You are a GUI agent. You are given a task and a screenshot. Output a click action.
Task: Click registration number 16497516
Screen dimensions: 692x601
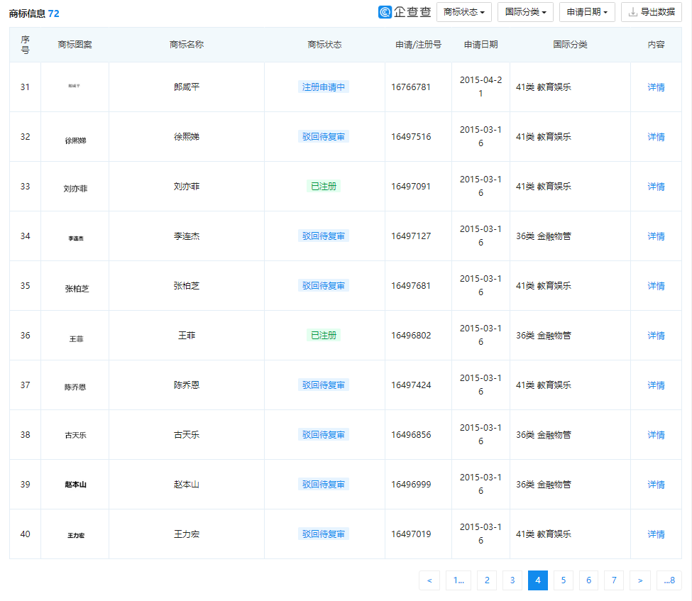click(x=411, y=137)
